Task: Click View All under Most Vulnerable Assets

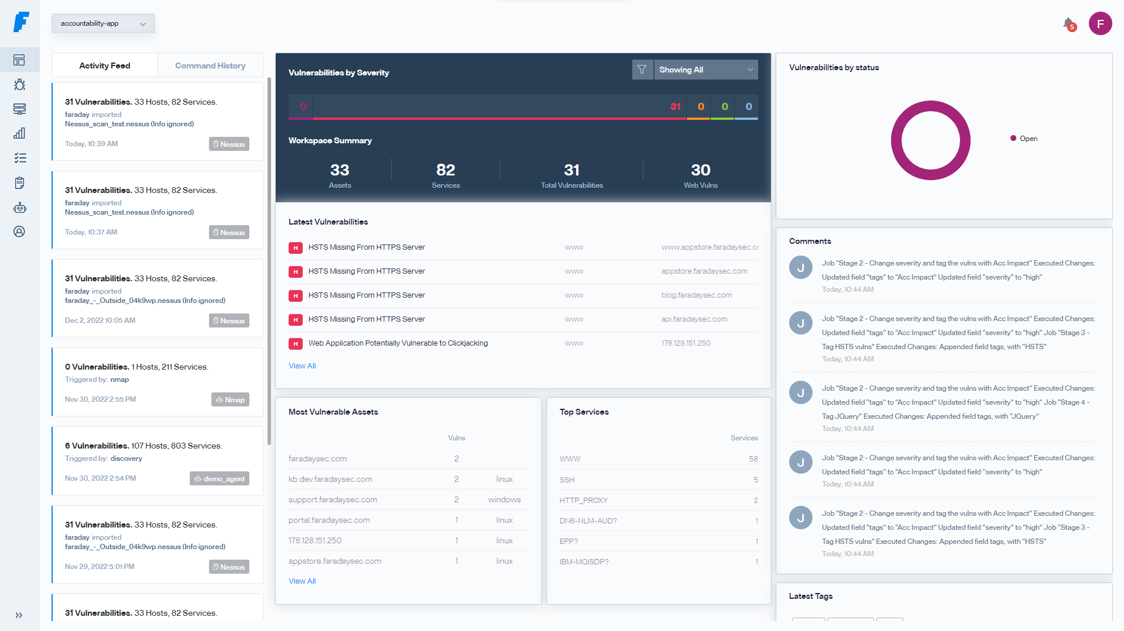Action: click(302, 581)
